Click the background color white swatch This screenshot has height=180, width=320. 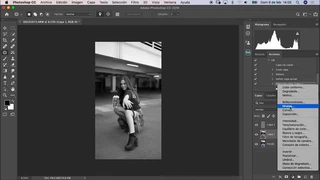[11, 107]
